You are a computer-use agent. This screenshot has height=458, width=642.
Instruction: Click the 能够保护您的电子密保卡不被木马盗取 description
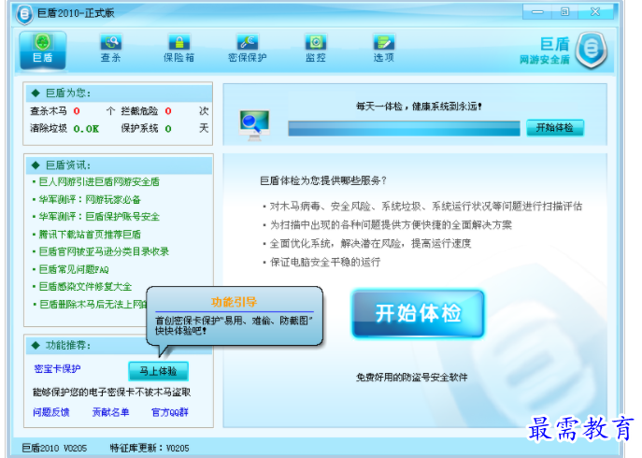point(111,393)
